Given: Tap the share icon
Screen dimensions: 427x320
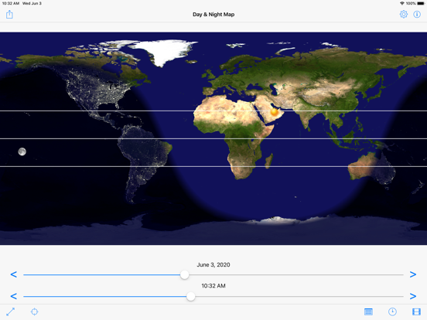Looking at the screenshot, I should click(x=9, y=14).
